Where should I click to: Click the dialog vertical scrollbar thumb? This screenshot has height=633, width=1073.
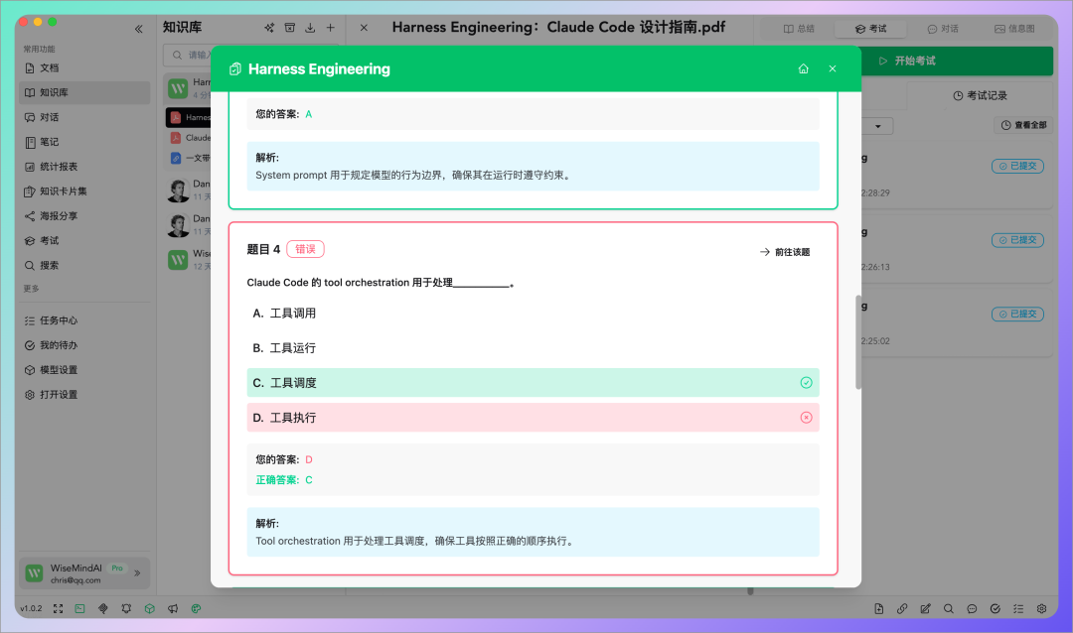[858, 341]
